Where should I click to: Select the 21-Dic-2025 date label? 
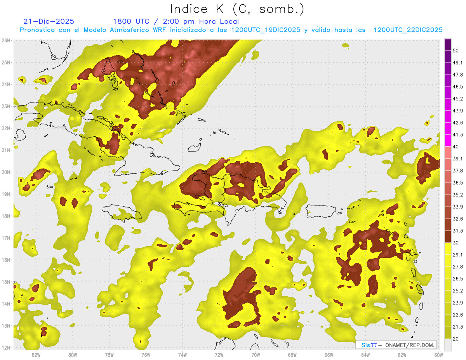point(49,21)
